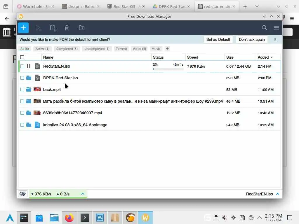Click the 0.07 / 2.44 GB size value

238,66
